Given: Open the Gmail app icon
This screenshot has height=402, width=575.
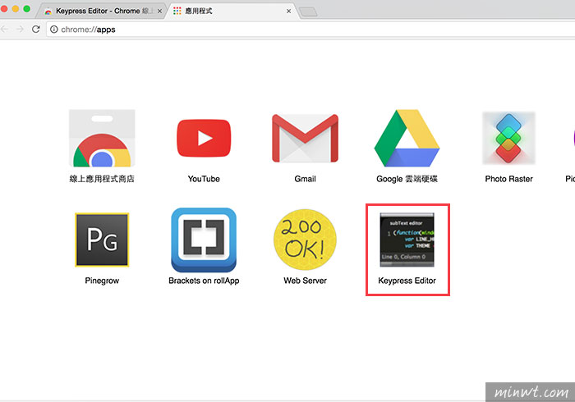Looking at the screenshot, I should pos(305,138).
